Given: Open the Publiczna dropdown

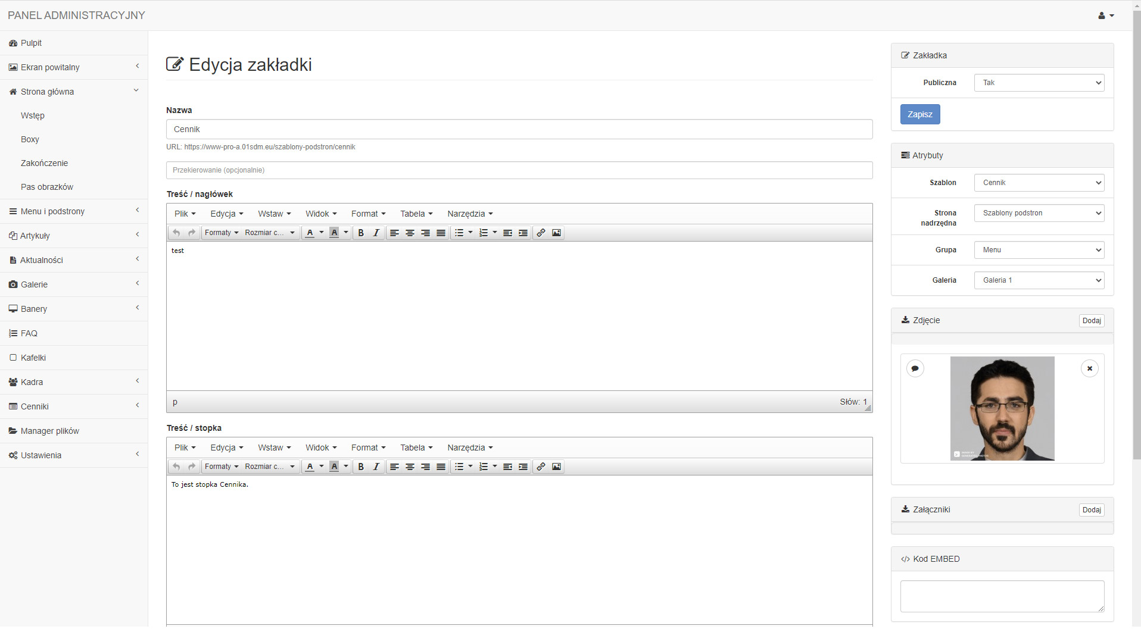Looking at the screenshot, I should tap(1039, 83).
